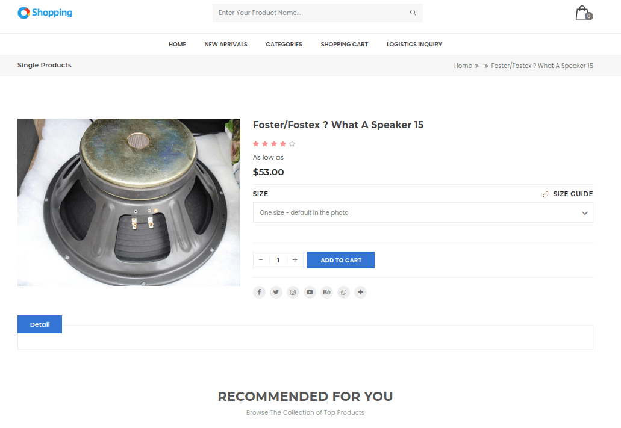Click the Add To Cart button
This screenshot has width=621, height=428.
[x=341, y=260]
